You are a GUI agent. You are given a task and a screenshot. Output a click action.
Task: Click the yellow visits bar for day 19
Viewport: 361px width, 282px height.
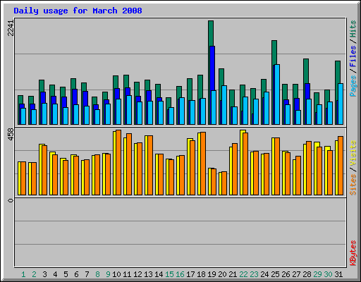(x=209, y=181)
